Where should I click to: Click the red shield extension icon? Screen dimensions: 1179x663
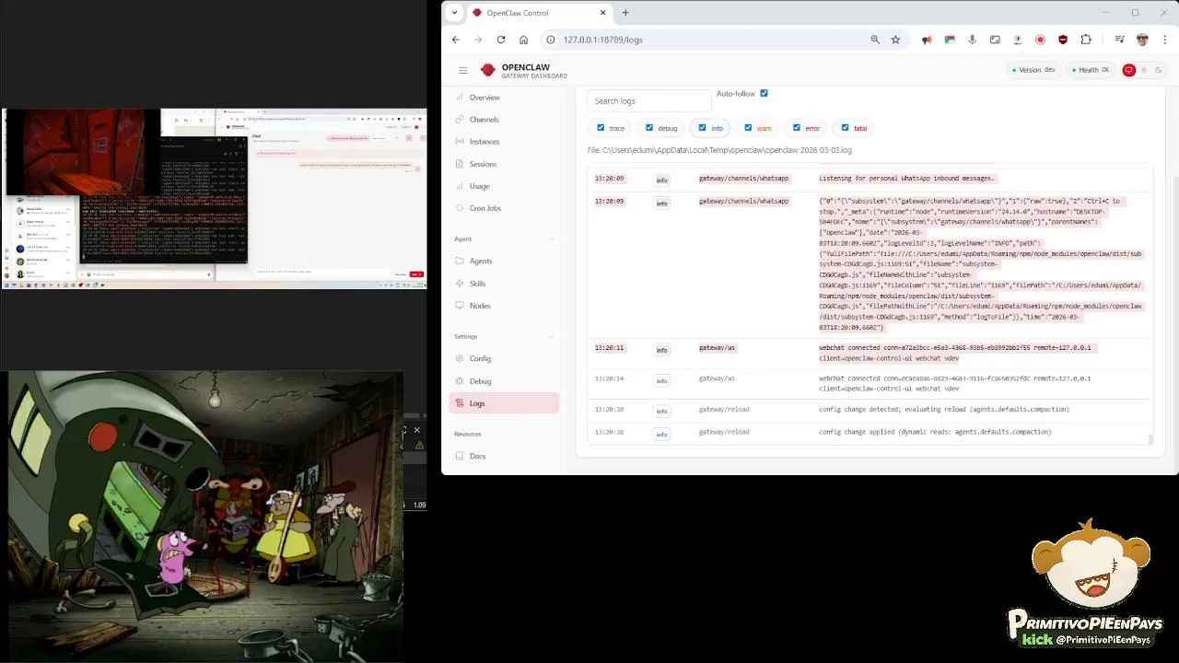(1063, 40)
